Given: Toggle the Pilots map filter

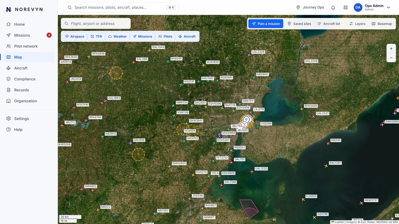Looking at the screenshot, I should pyautogui.click(x=165, y=36).
